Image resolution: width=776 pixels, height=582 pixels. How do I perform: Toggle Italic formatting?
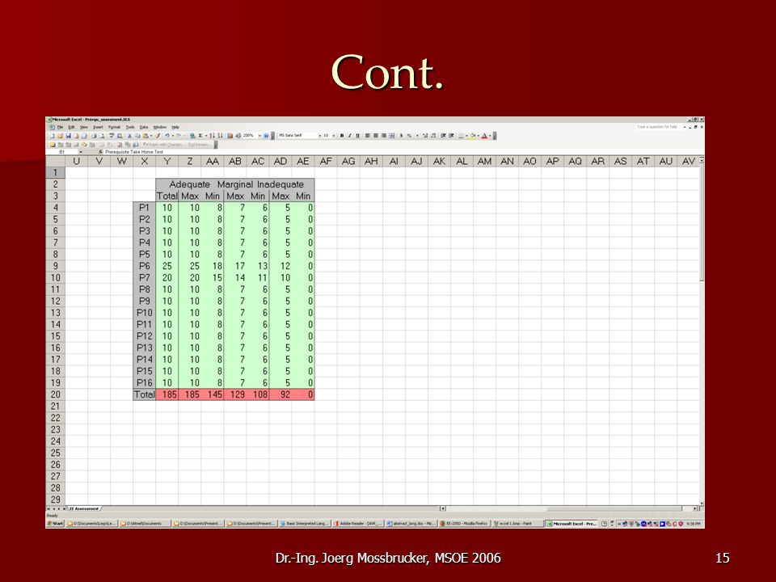click(350, 136)
